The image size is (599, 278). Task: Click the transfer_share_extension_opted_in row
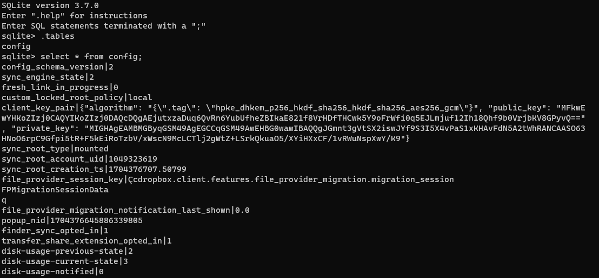86,241
